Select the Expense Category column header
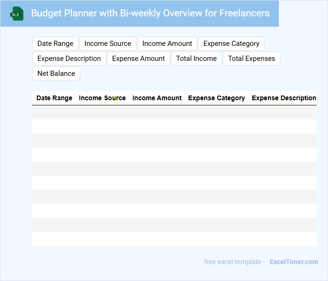This screenshot has height=281, width=328. (216, 98)
